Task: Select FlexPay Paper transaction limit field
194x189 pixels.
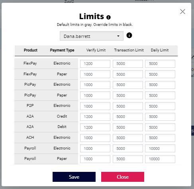Action: point(128,74)
